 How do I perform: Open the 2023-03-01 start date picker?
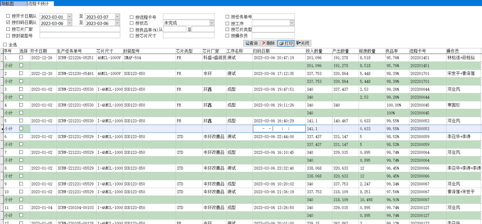pos(69,17)
